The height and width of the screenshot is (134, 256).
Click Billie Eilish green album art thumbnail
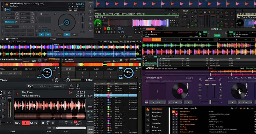[98, 23]
